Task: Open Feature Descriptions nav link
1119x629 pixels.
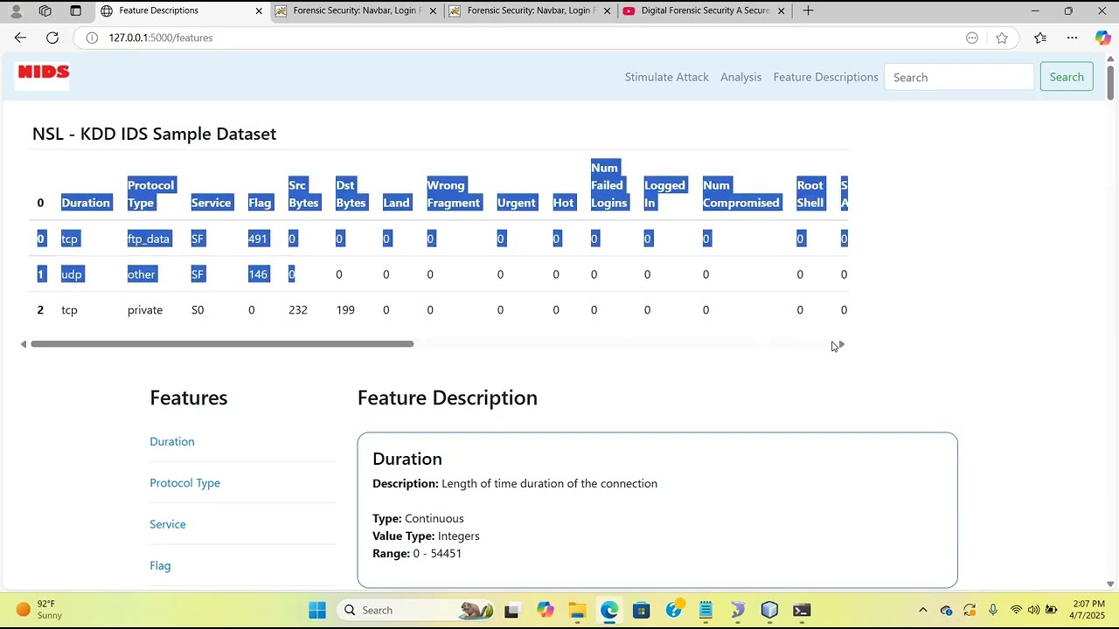Action: coord(825,77)
